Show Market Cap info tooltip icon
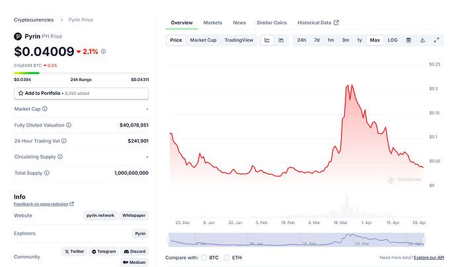The height and width of the screenshot is (267, 456). [x=45, y=109]
